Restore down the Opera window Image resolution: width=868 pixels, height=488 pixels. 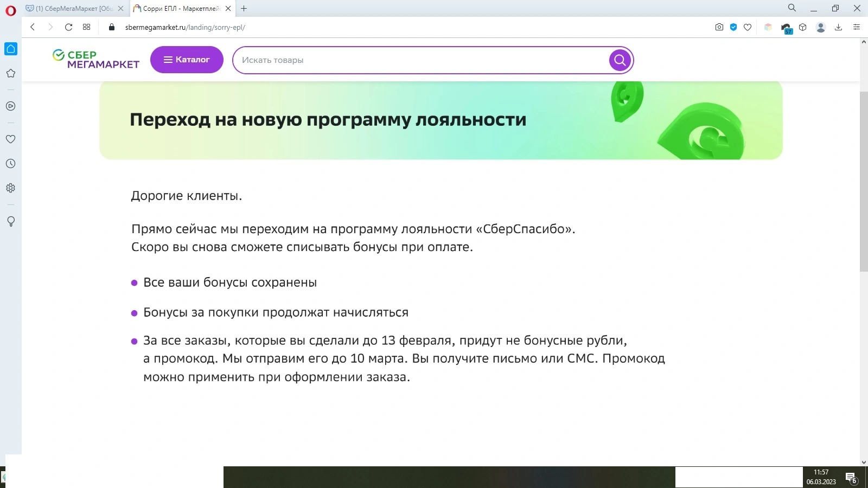coord(835,9)
